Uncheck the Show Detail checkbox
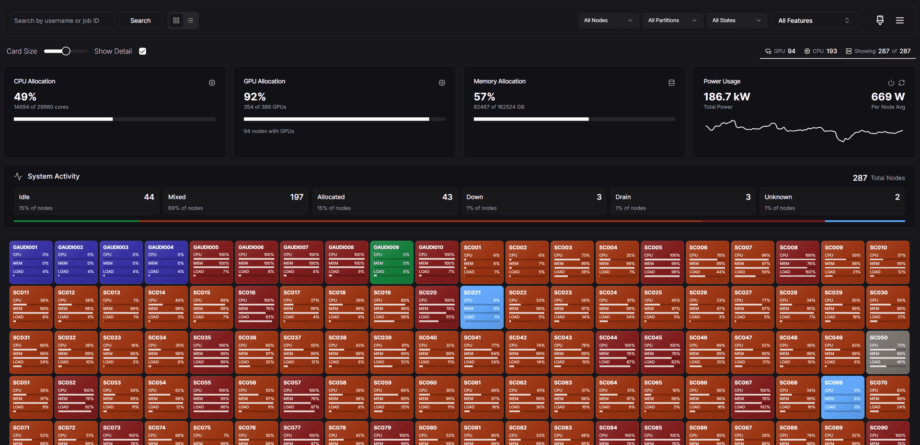Image resolution: width=920 pixels, height=445 pixels. (x=142, y=51)
